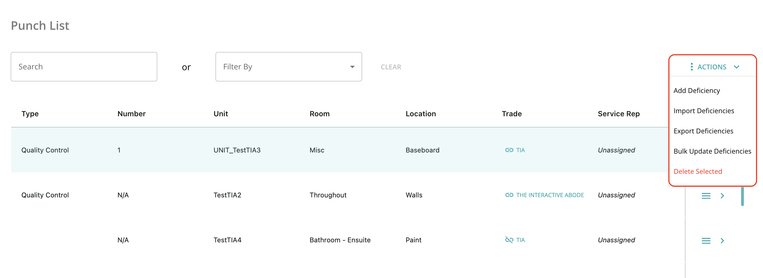Click N/A in the TestTIA4 row

coord(123,240)
